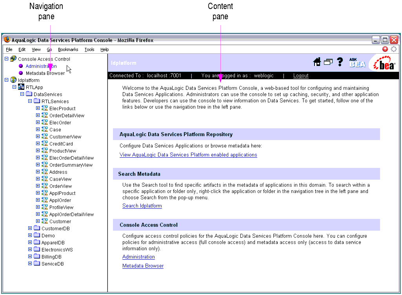
Task: Open help via the question mark icon
Action: [340, 62]
